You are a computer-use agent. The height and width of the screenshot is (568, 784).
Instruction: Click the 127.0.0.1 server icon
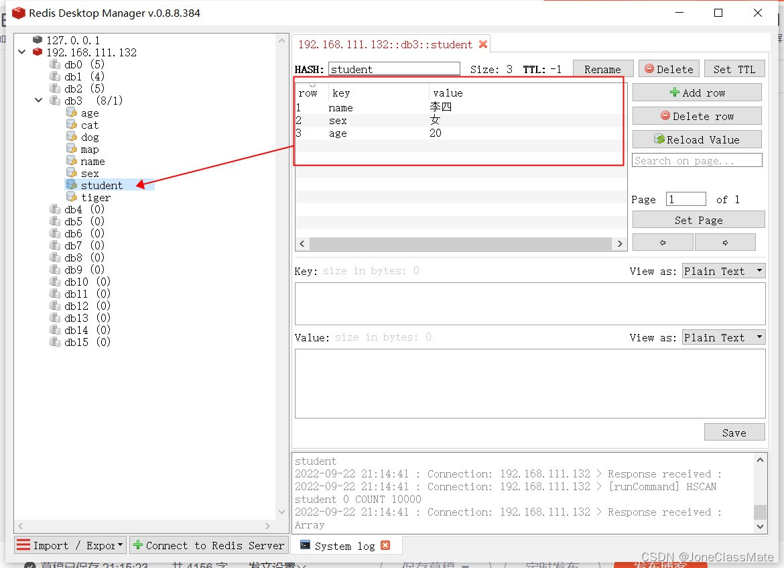38,40
